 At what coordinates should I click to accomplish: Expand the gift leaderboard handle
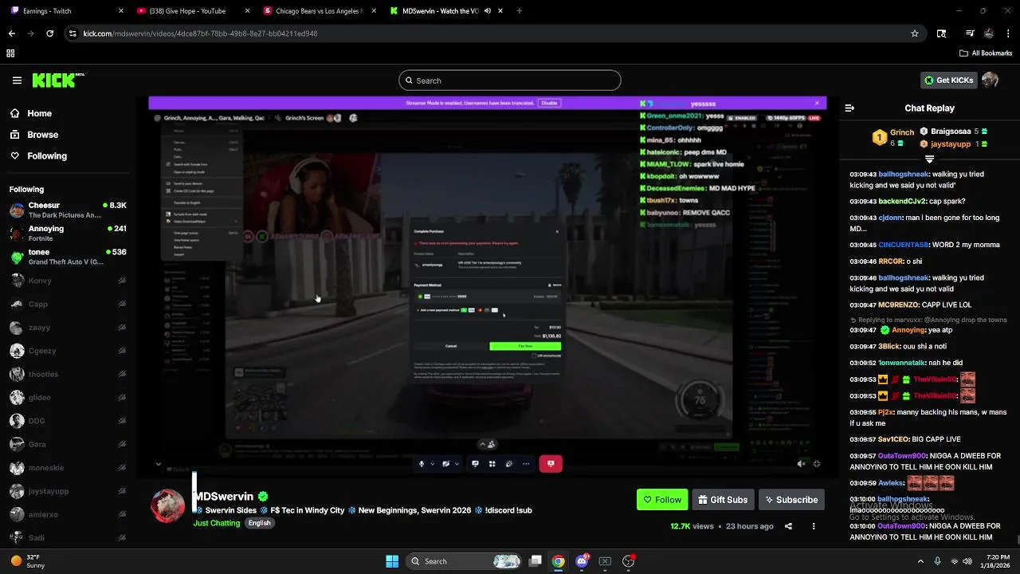tap(929, 159)
